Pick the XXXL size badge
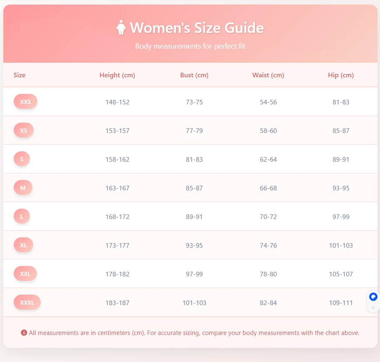The width and height of the screenshot is (380, 362). click(x=27, y=303)
